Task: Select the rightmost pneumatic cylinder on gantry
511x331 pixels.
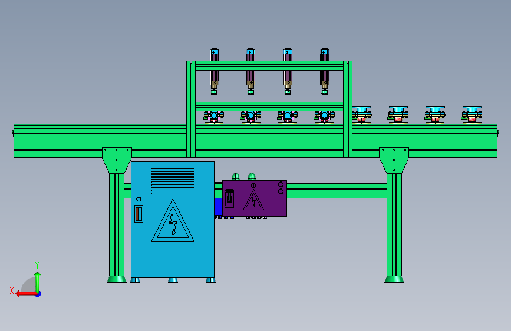Action: [324, 72]
